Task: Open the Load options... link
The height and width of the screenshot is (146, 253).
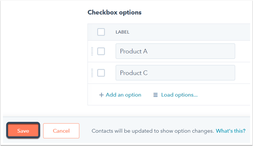Action: click(x=179, y=95)
